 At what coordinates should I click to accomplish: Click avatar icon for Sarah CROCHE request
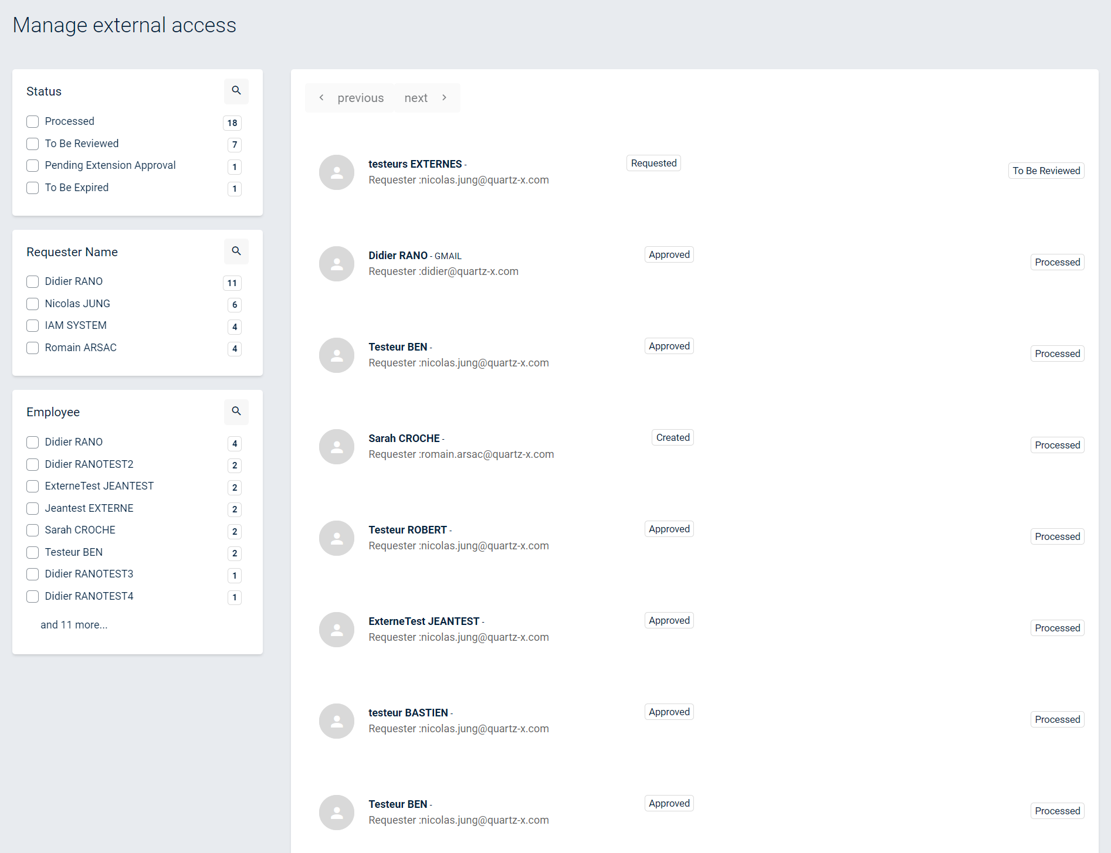click(x=337, y=447)
